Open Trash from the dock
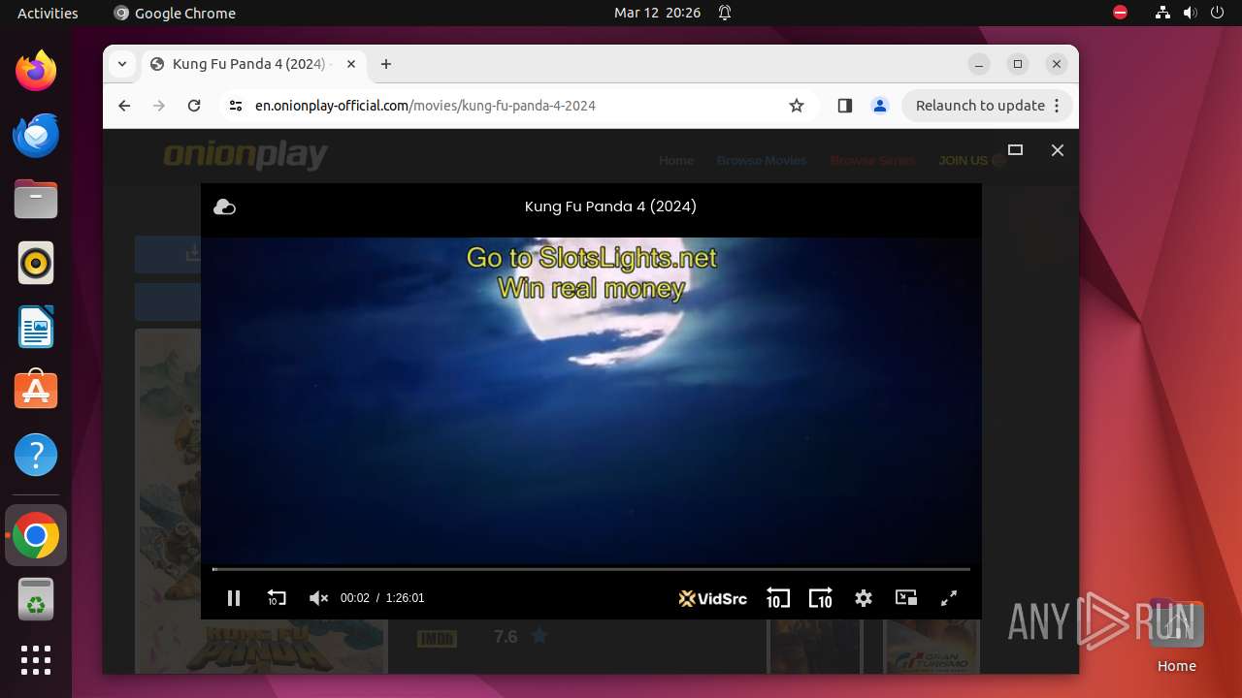The height and width of the screenshot is (698, 1242). click(36, 600)
